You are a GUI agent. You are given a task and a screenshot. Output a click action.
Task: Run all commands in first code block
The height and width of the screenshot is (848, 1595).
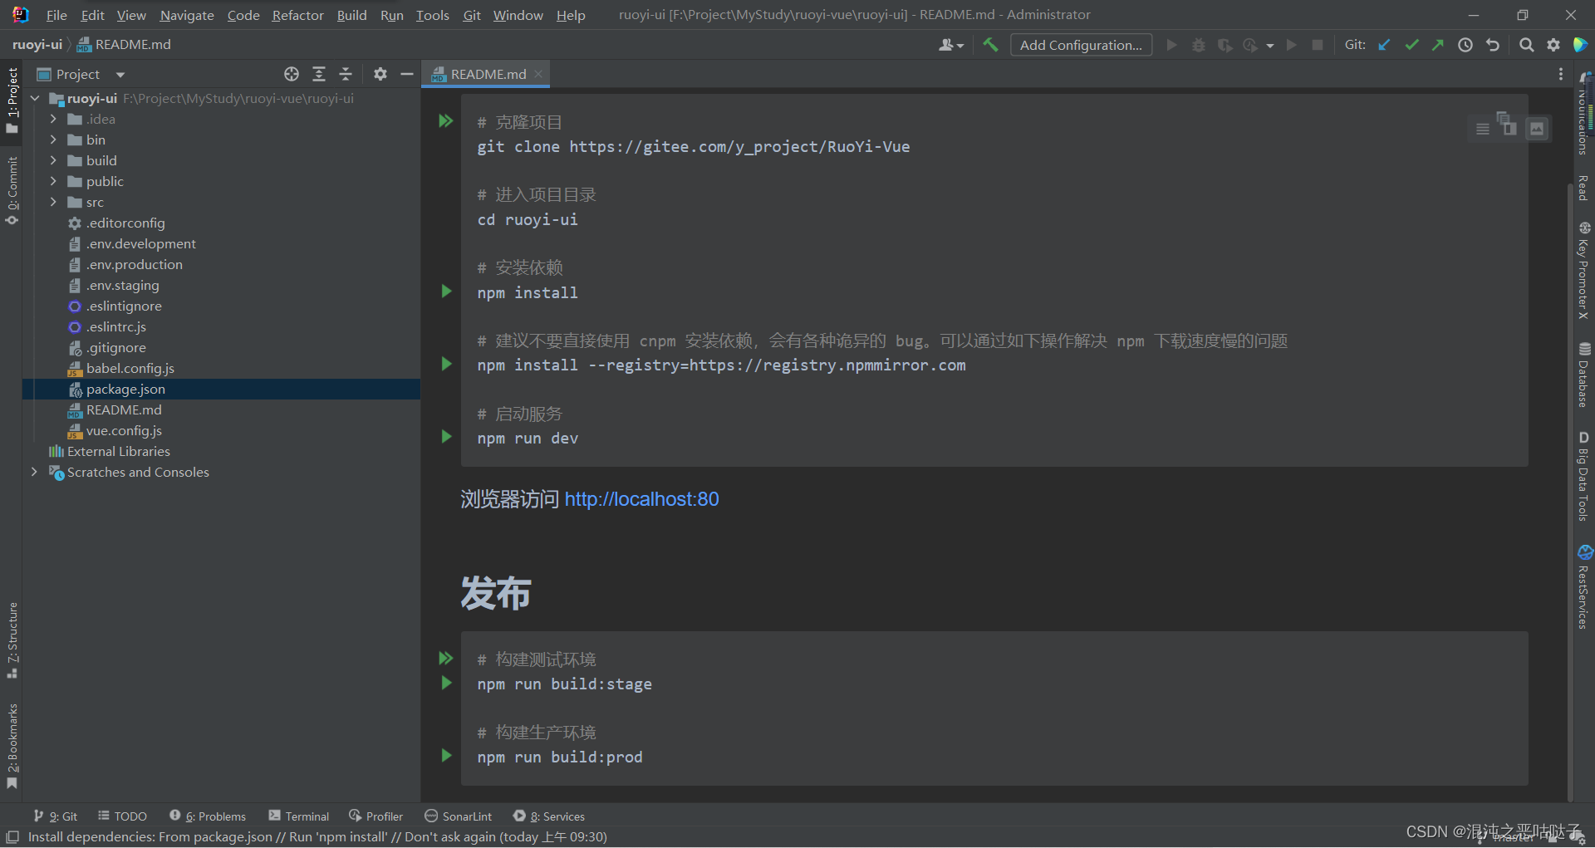tap(446, 121)
